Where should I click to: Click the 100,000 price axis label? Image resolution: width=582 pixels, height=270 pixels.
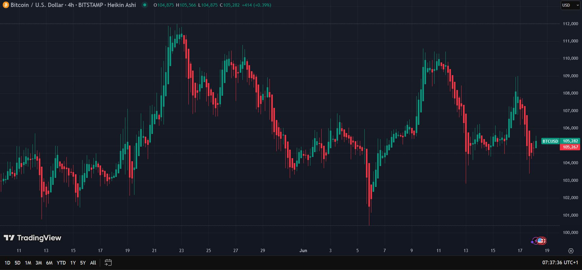(x=570, y=233)
